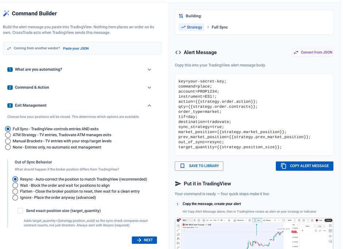Click the 'destination=tradovate;' line

205,122
